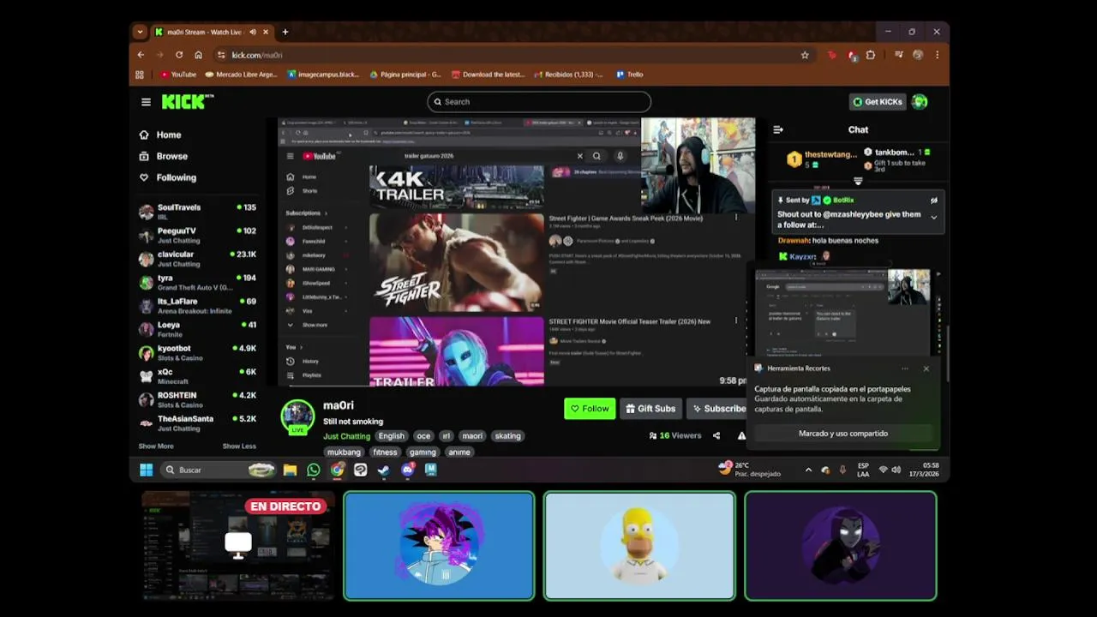
Task: Open the Windows Start menu
Action: pos(146,470)
